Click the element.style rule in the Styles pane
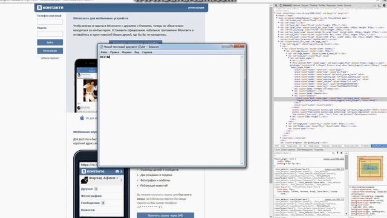 283,153
